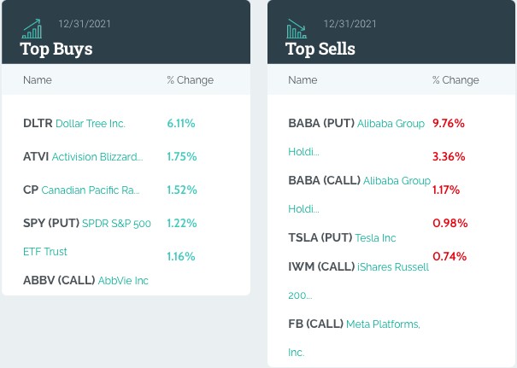The image size is (517, 368).
Task: Click the Top Sells panel title
Action: pos(320,49)
